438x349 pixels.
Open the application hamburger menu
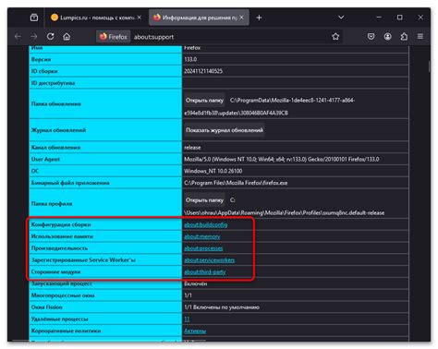(420, 37)
